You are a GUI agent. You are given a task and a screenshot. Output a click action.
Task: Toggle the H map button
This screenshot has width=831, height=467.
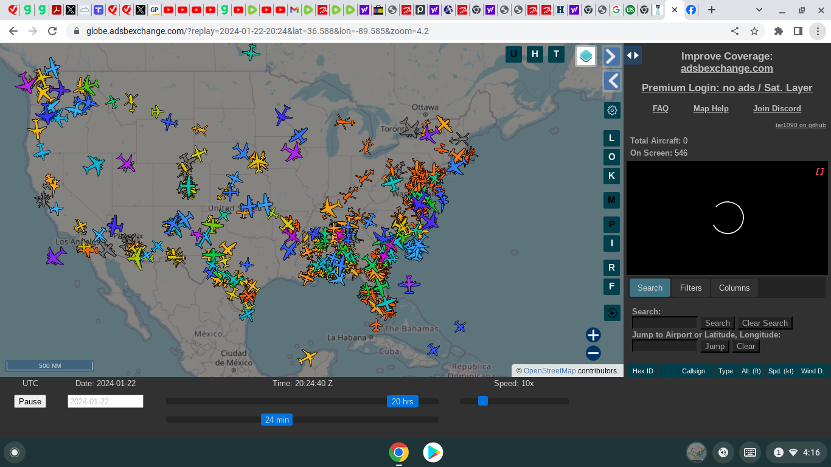tap(535, 54)
